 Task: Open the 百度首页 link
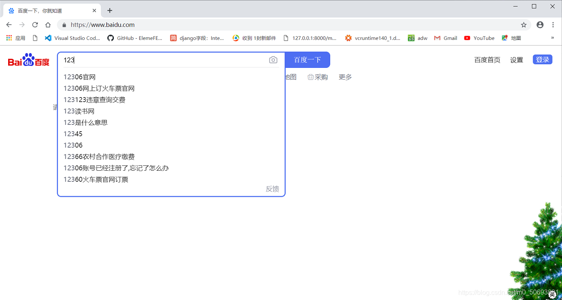point(487,60)
